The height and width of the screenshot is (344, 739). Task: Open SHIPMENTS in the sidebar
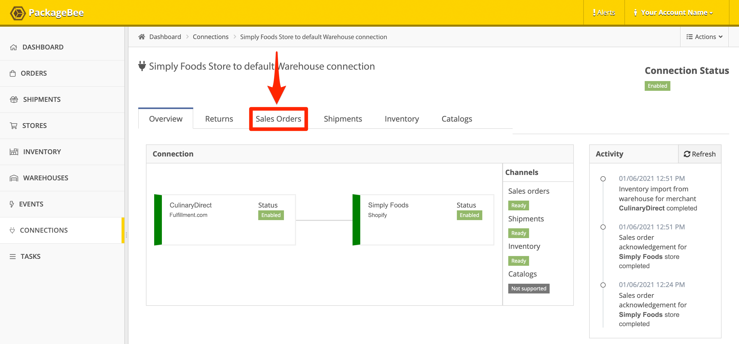click(62, 99)
